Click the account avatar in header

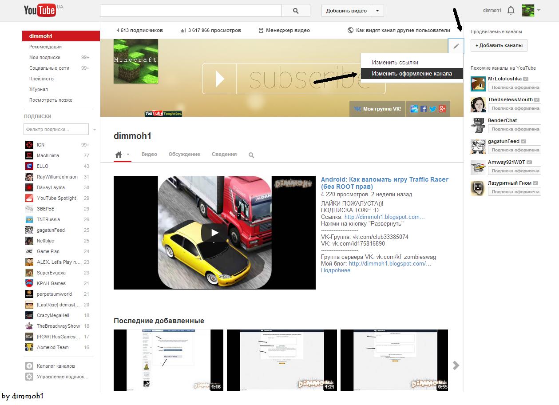tap(528, 10)
